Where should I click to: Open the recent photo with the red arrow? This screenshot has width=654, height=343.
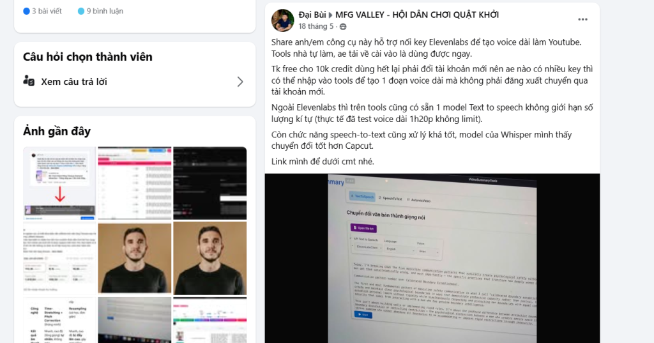pos(59,183)
